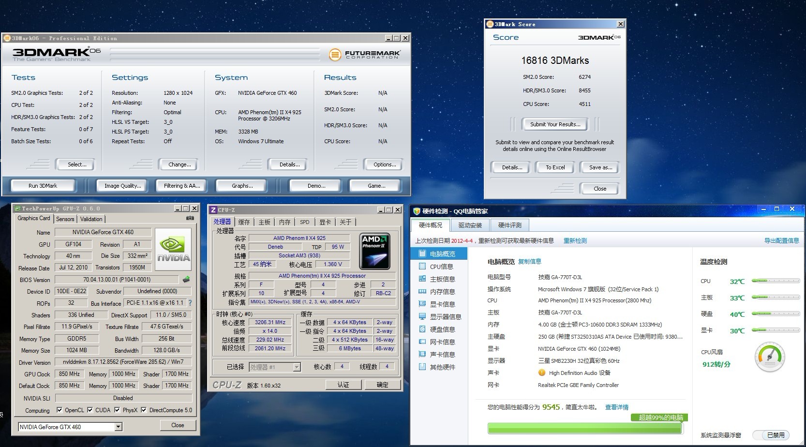
Task: Click the green performance score progress bar
Action: [585, 428]
